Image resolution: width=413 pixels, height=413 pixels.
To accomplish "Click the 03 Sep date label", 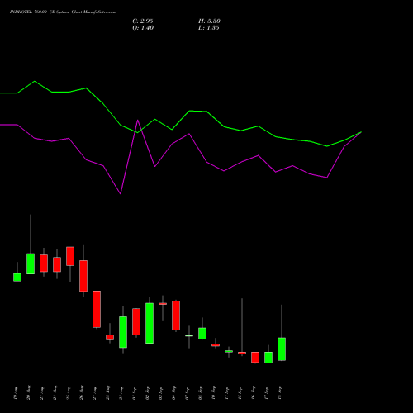I will (161, 393).
